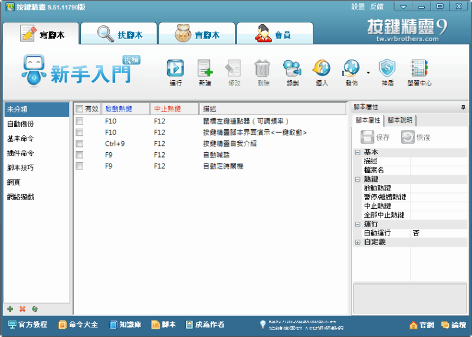472x337 pixels.
Task: Open 腳本 link in bottom bar
Action: click(x=163, y=325)
